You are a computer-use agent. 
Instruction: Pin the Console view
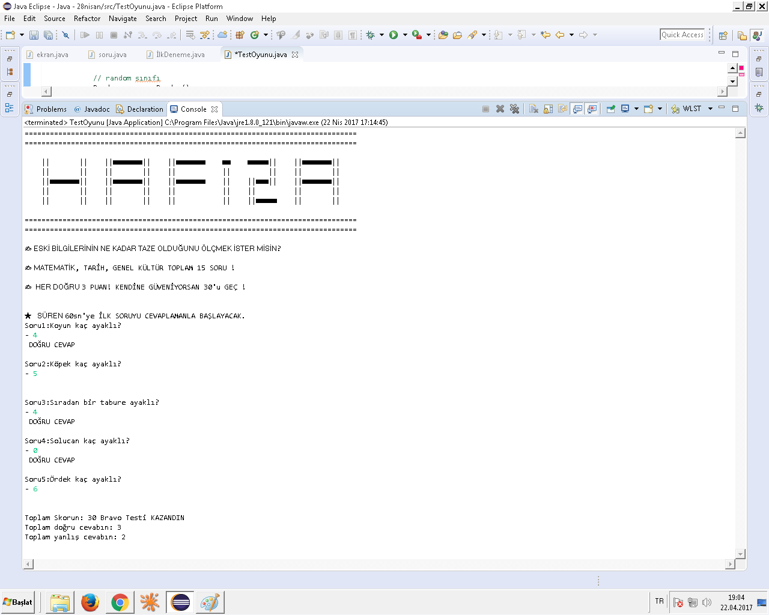(x=611, y=109)
